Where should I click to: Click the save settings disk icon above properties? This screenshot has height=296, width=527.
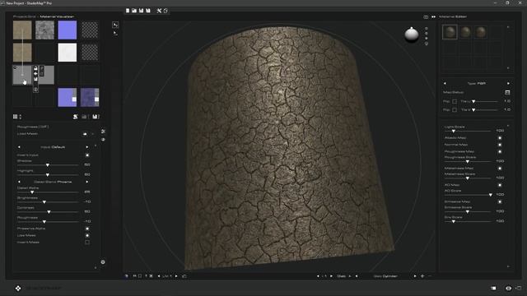pos(96,117)
